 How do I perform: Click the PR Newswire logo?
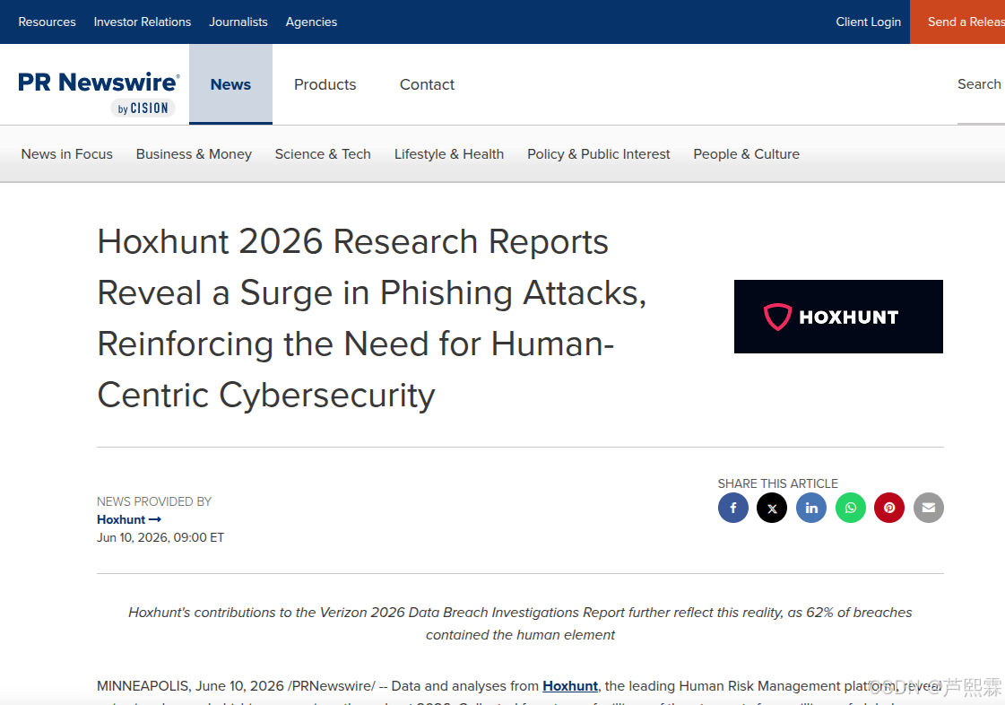tap(99, 93)
